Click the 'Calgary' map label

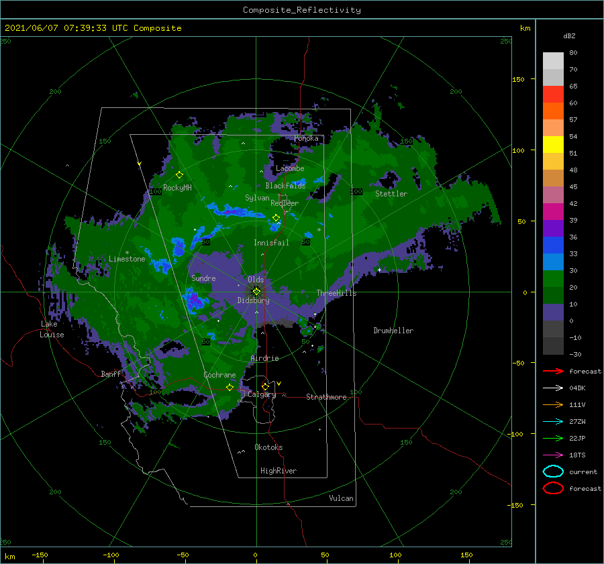pyautogui.click(x=262, y=394)
